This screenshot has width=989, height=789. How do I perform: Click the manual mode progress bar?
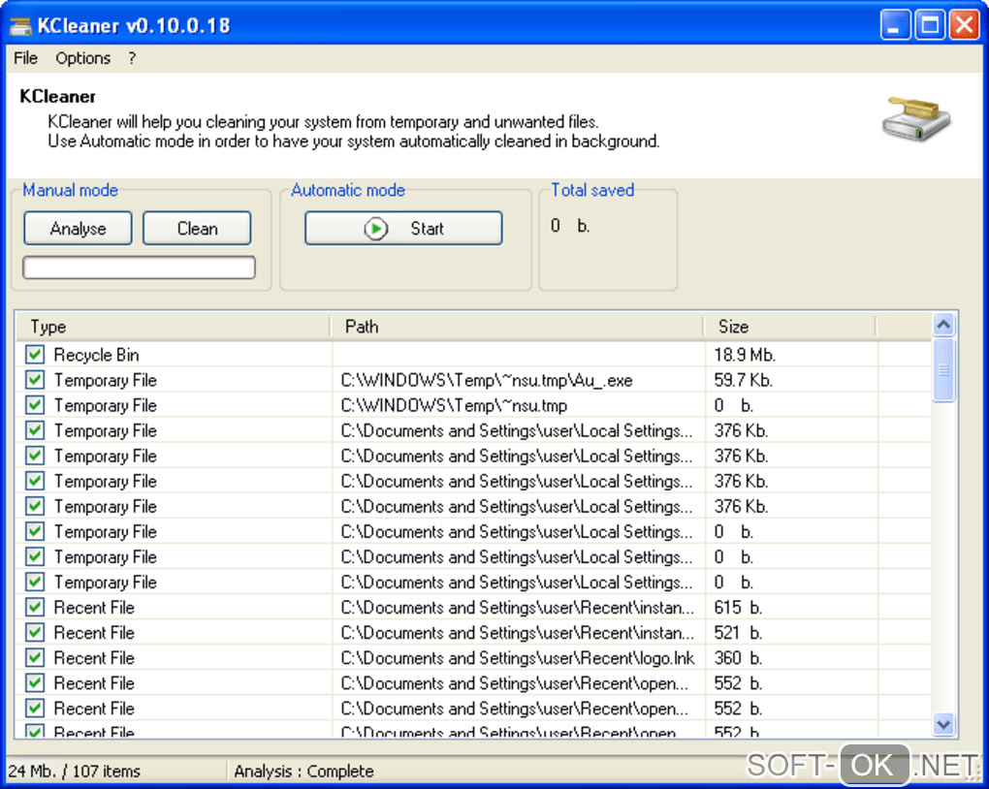(139, 268)
